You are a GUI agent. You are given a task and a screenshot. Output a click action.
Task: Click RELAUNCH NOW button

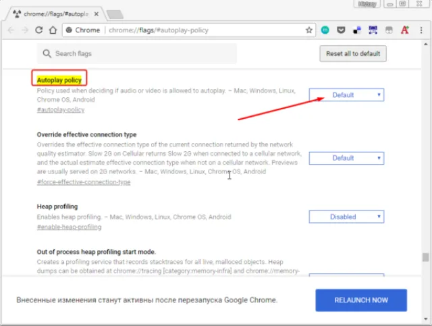click(361, 300)
